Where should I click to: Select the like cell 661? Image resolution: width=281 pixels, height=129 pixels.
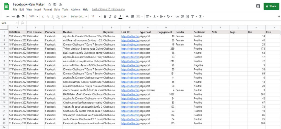(x=257, y=94)
